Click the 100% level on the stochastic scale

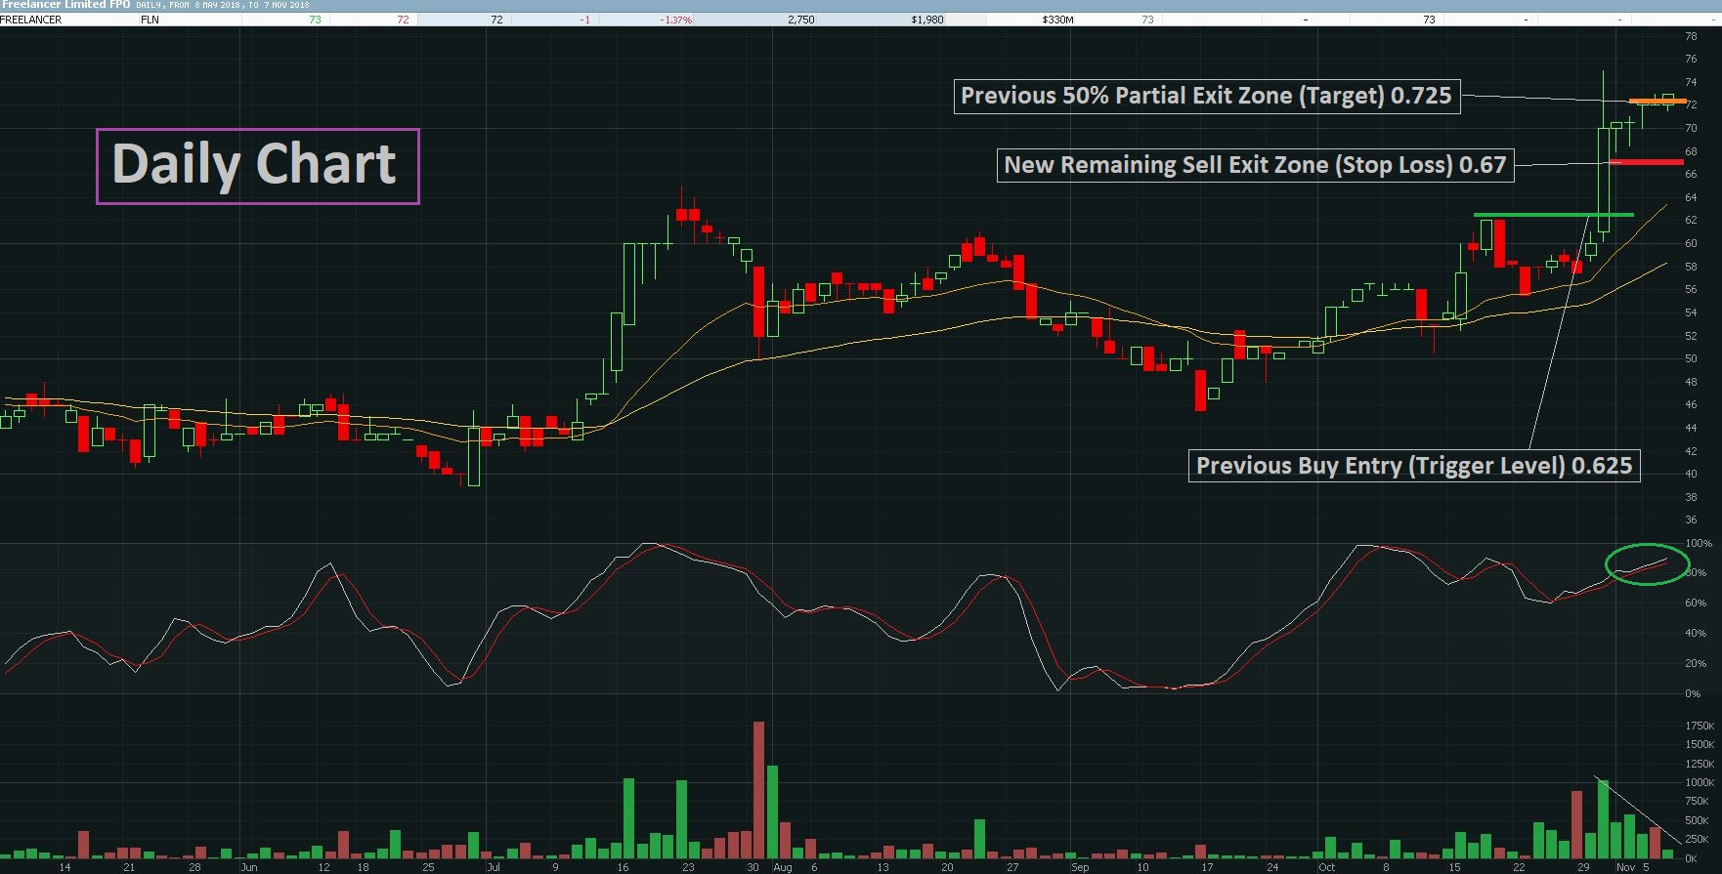(1699, 543)
